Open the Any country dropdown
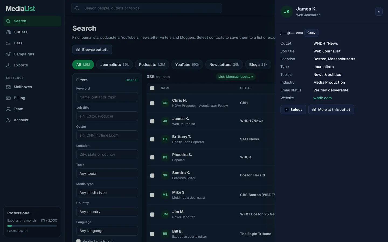The height and width of the screenshot is (242, 388). (x=107, y=212)
